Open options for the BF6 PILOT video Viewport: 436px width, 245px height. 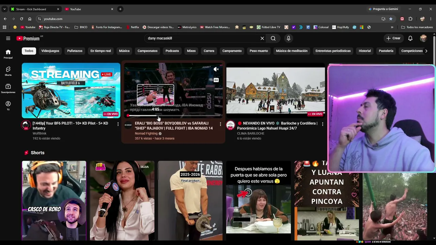pos(118,124)
